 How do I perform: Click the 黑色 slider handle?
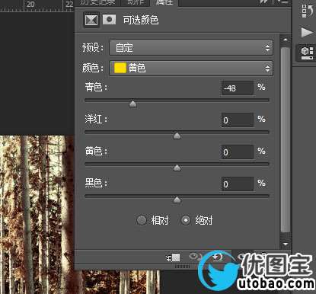pyautogui.click(x=177, y=200)
